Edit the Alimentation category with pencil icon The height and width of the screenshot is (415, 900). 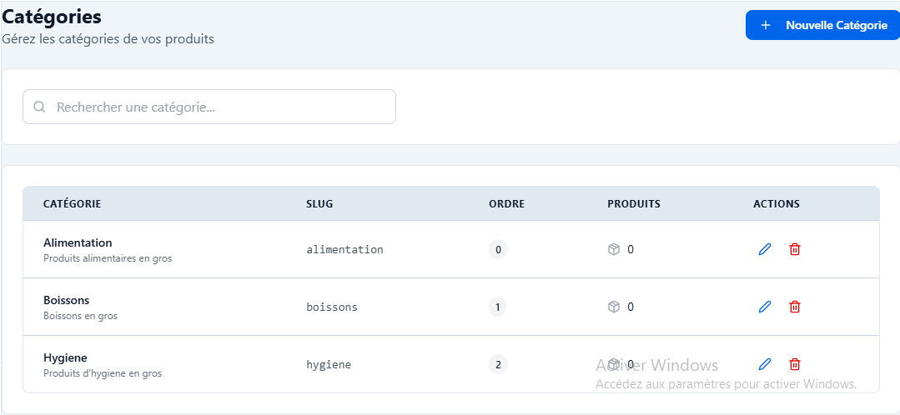coord(765,249)
